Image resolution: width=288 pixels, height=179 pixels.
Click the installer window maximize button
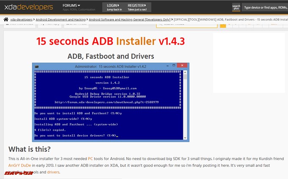coord(174,65)
